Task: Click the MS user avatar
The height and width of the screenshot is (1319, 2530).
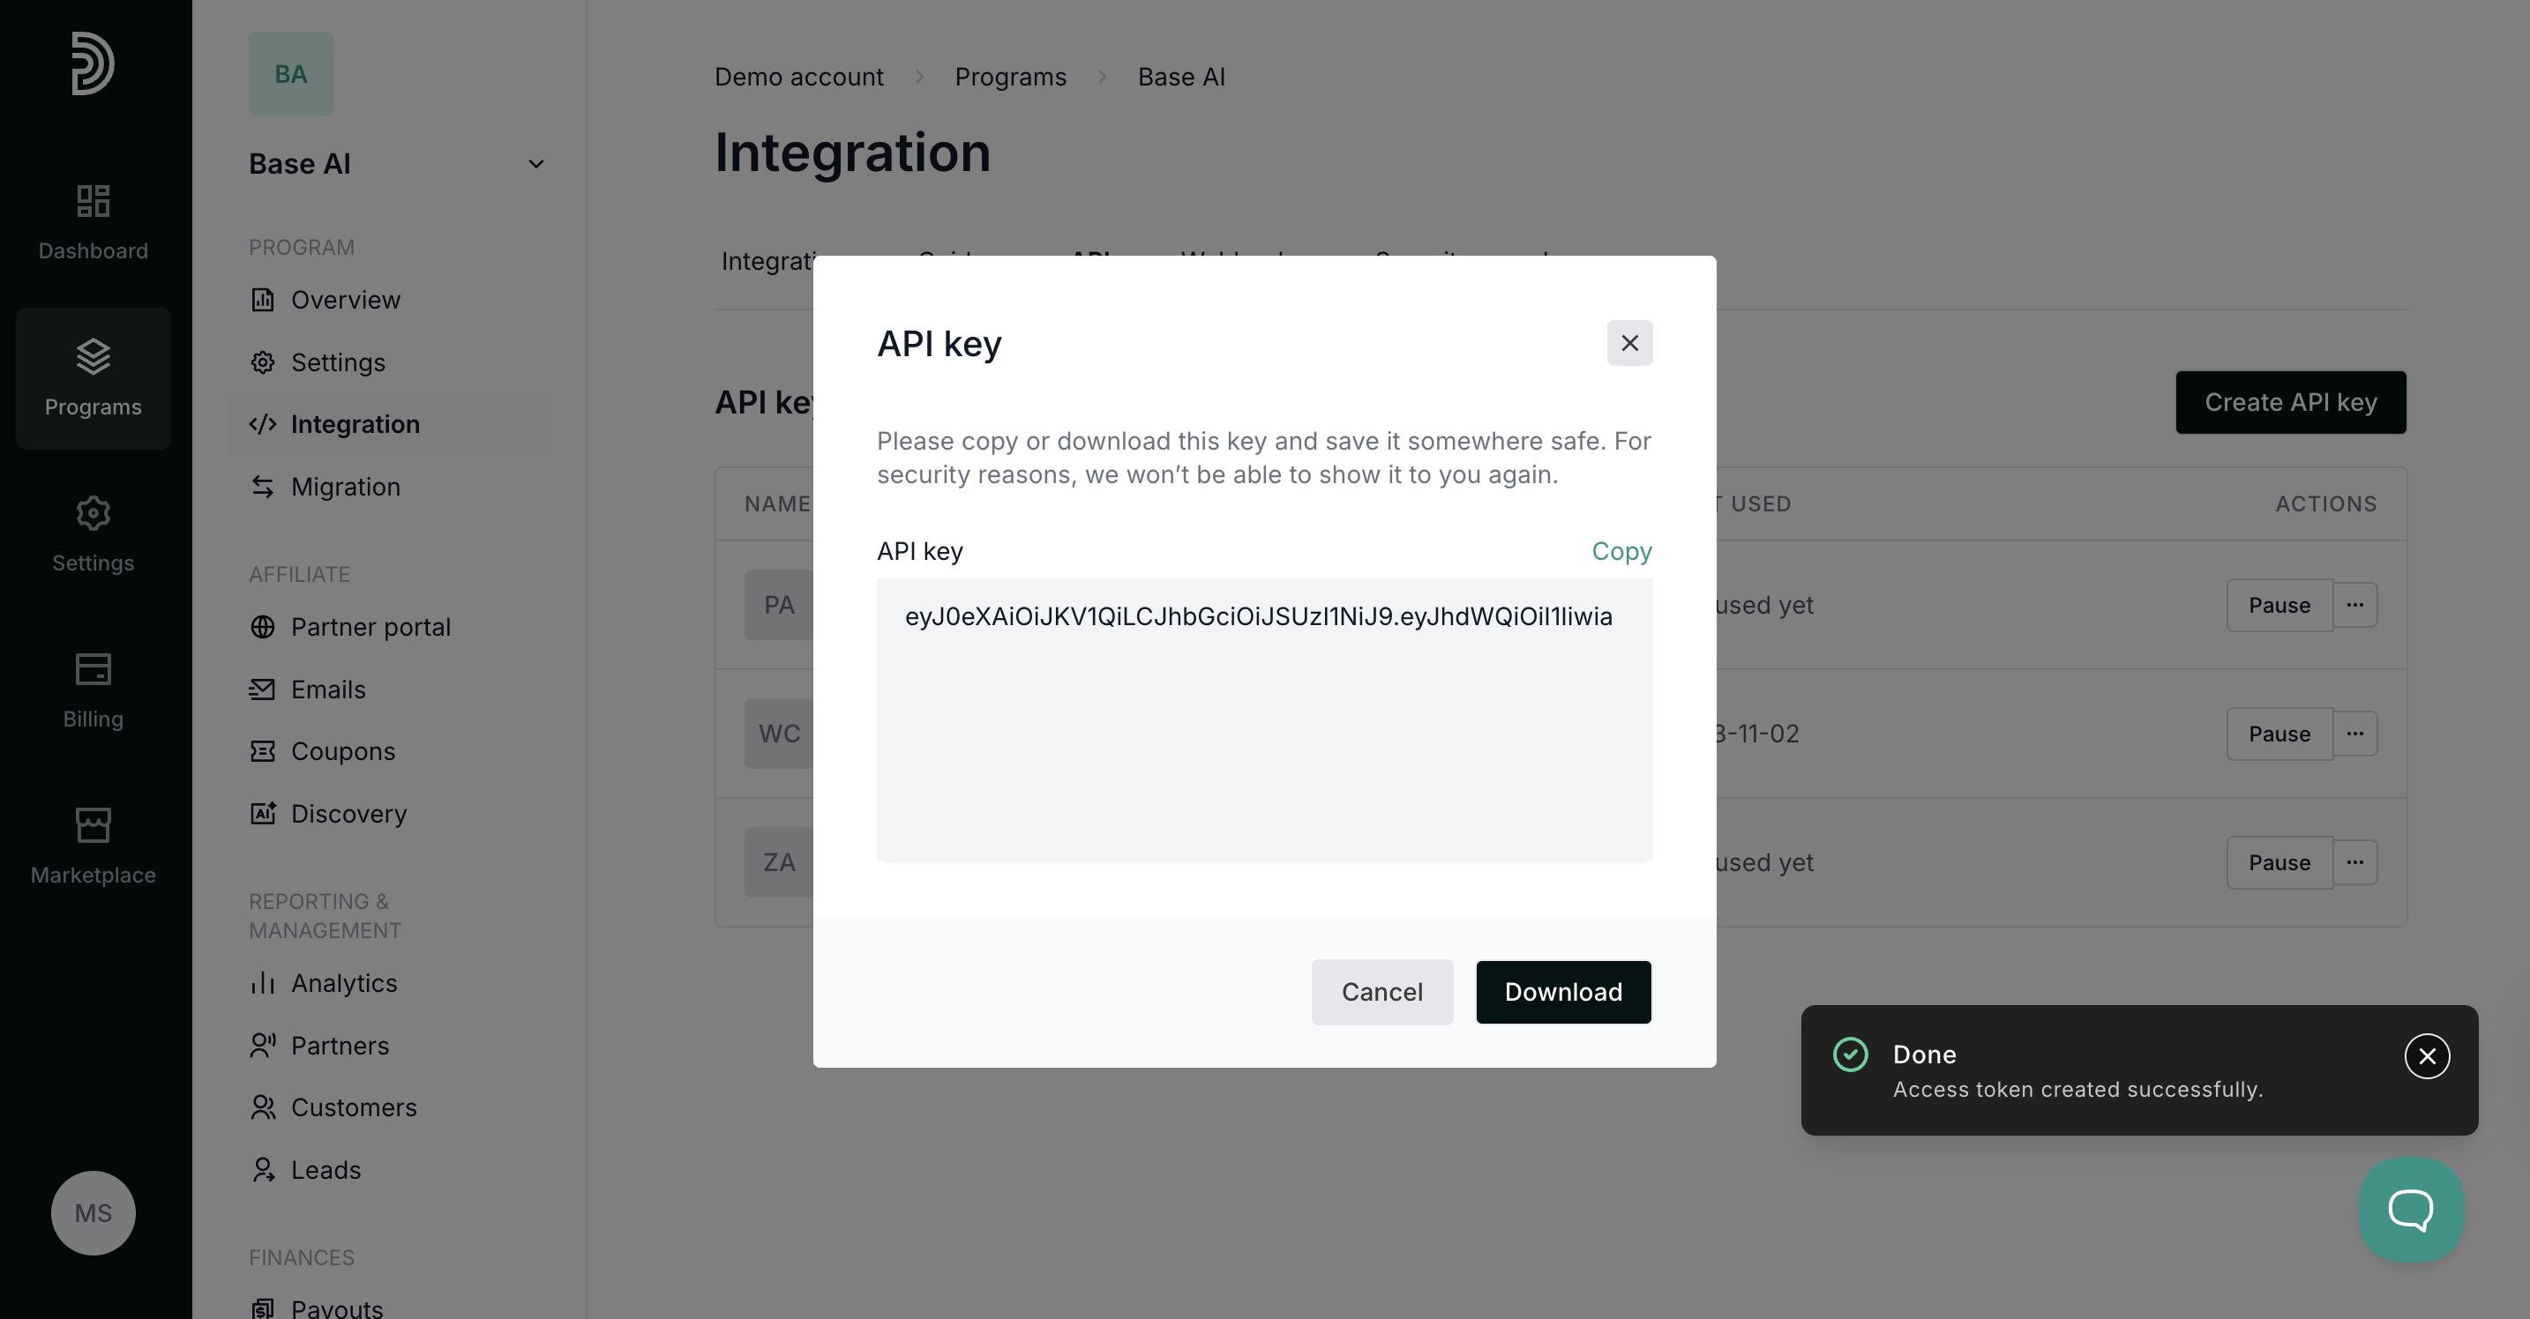Action: click(x=93, y=1212)
